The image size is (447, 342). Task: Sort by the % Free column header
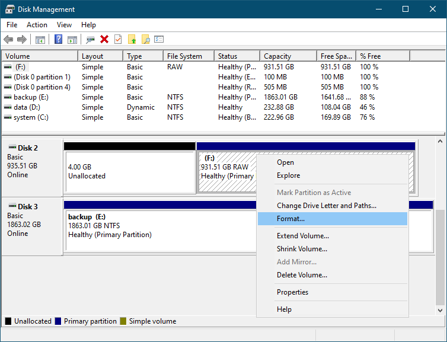coord(383,56)
